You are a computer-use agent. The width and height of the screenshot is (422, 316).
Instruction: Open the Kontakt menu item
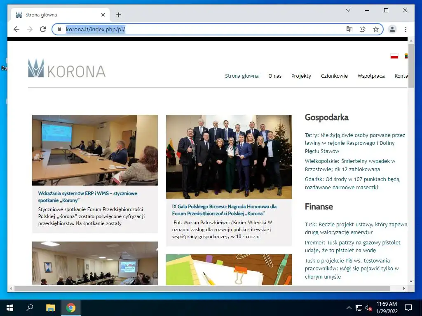(x=401, y=76)
